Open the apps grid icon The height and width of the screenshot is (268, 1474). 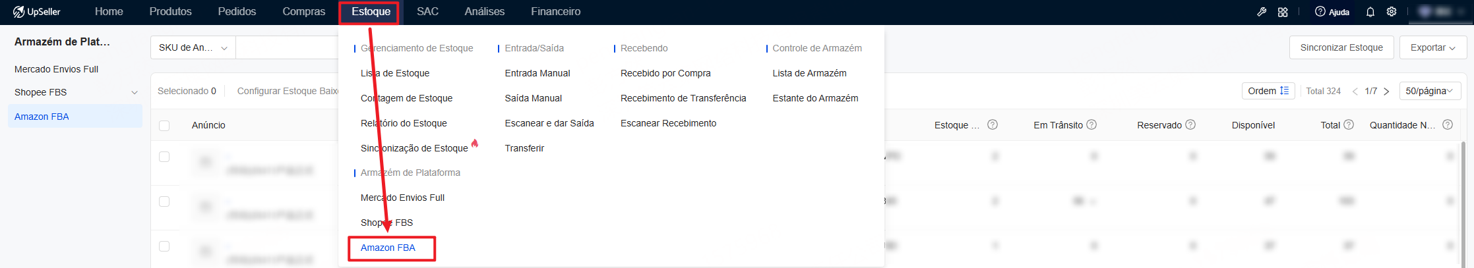(1283, 12)
